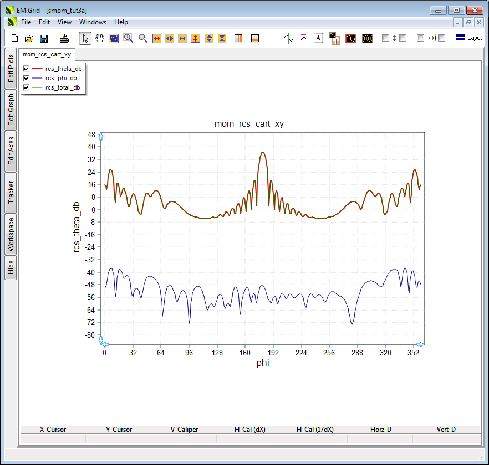Expand the Edit Axes side panel
489x465 pixels.
point(11,151)
